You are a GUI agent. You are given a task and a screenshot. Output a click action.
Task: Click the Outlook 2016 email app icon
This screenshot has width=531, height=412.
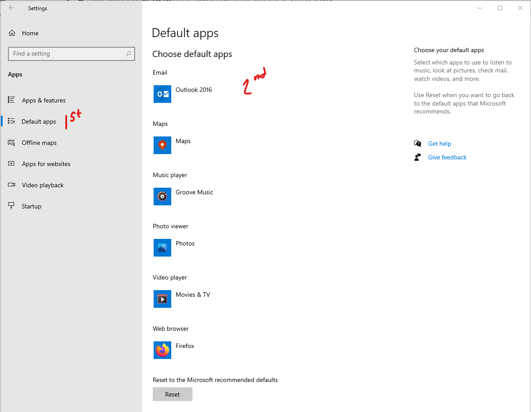tap(162, 94)
